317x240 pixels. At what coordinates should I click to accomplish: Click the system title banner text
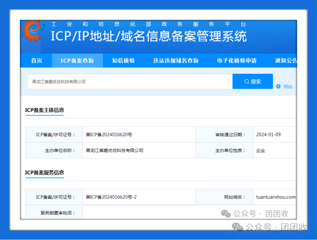[148, 36]
